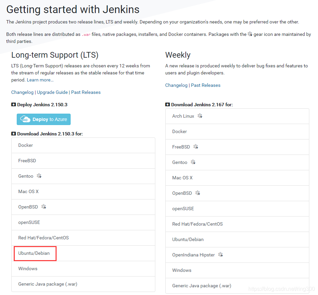The height and width of the screenshot is (295, 318).
Task: Click the Deploy to Azure button
Action: coord(44,119)
